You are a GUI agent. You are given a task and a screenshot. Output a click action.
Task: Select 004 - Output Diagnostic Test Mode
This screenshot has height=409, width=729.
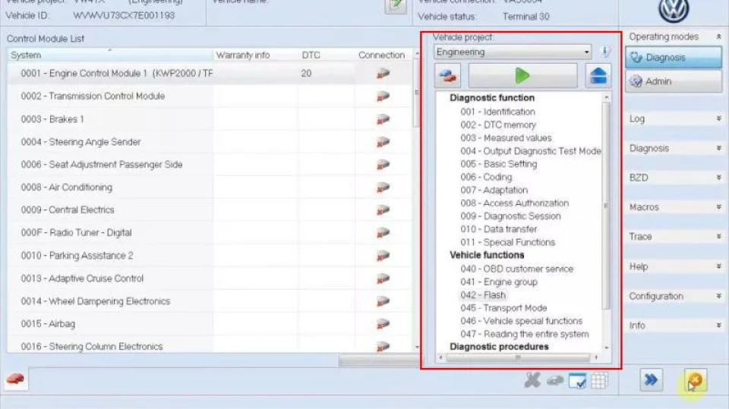531,150
